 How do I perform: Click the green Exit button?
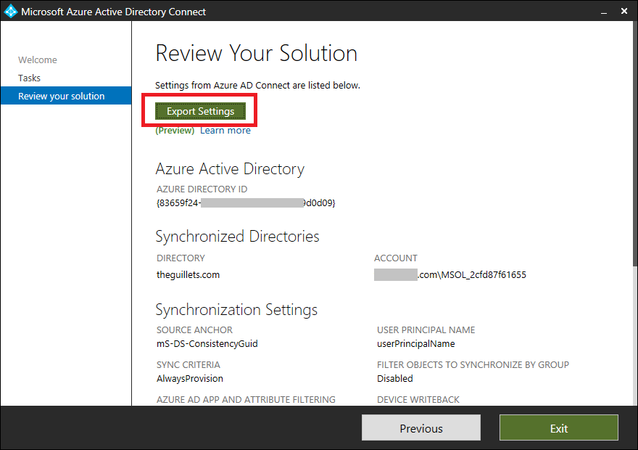point(559,428)
